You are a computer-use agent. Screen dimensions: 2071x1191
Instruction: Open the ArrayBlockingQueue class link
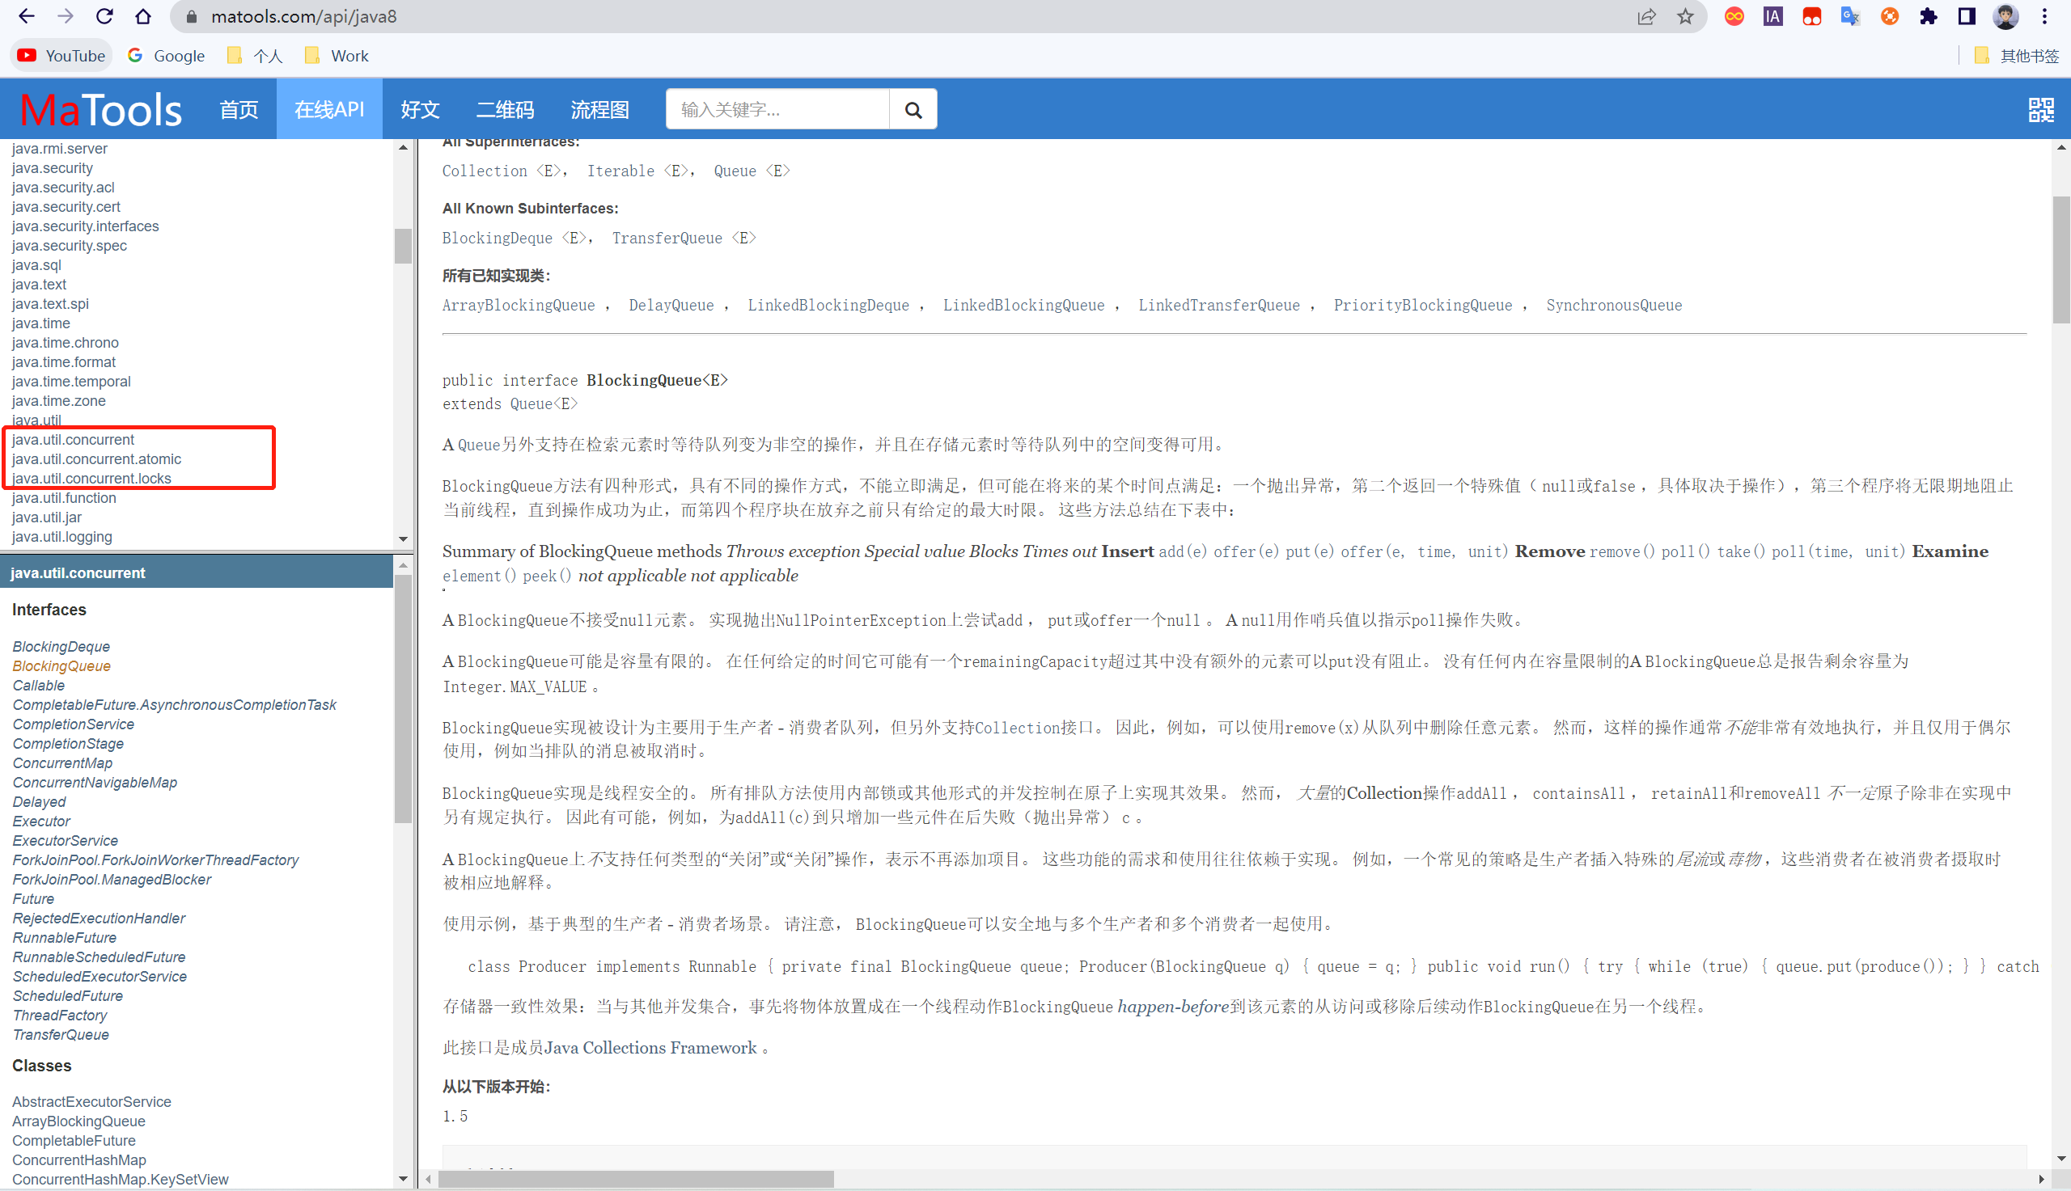pyautogui.click(x=78, y=1121)
